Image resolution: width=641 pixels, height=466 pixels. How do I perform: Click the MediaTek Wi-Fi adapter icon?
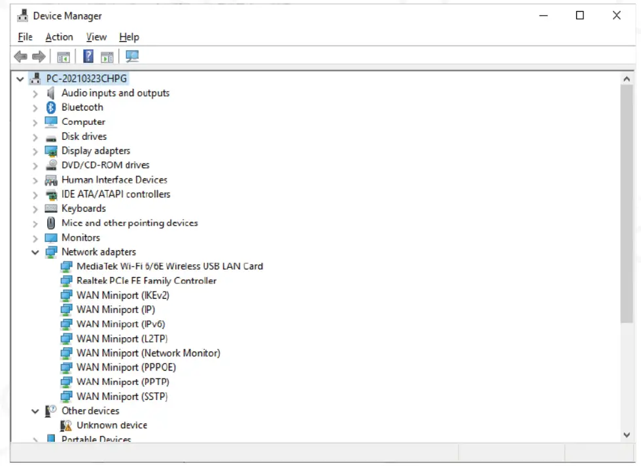click(66, 267)
